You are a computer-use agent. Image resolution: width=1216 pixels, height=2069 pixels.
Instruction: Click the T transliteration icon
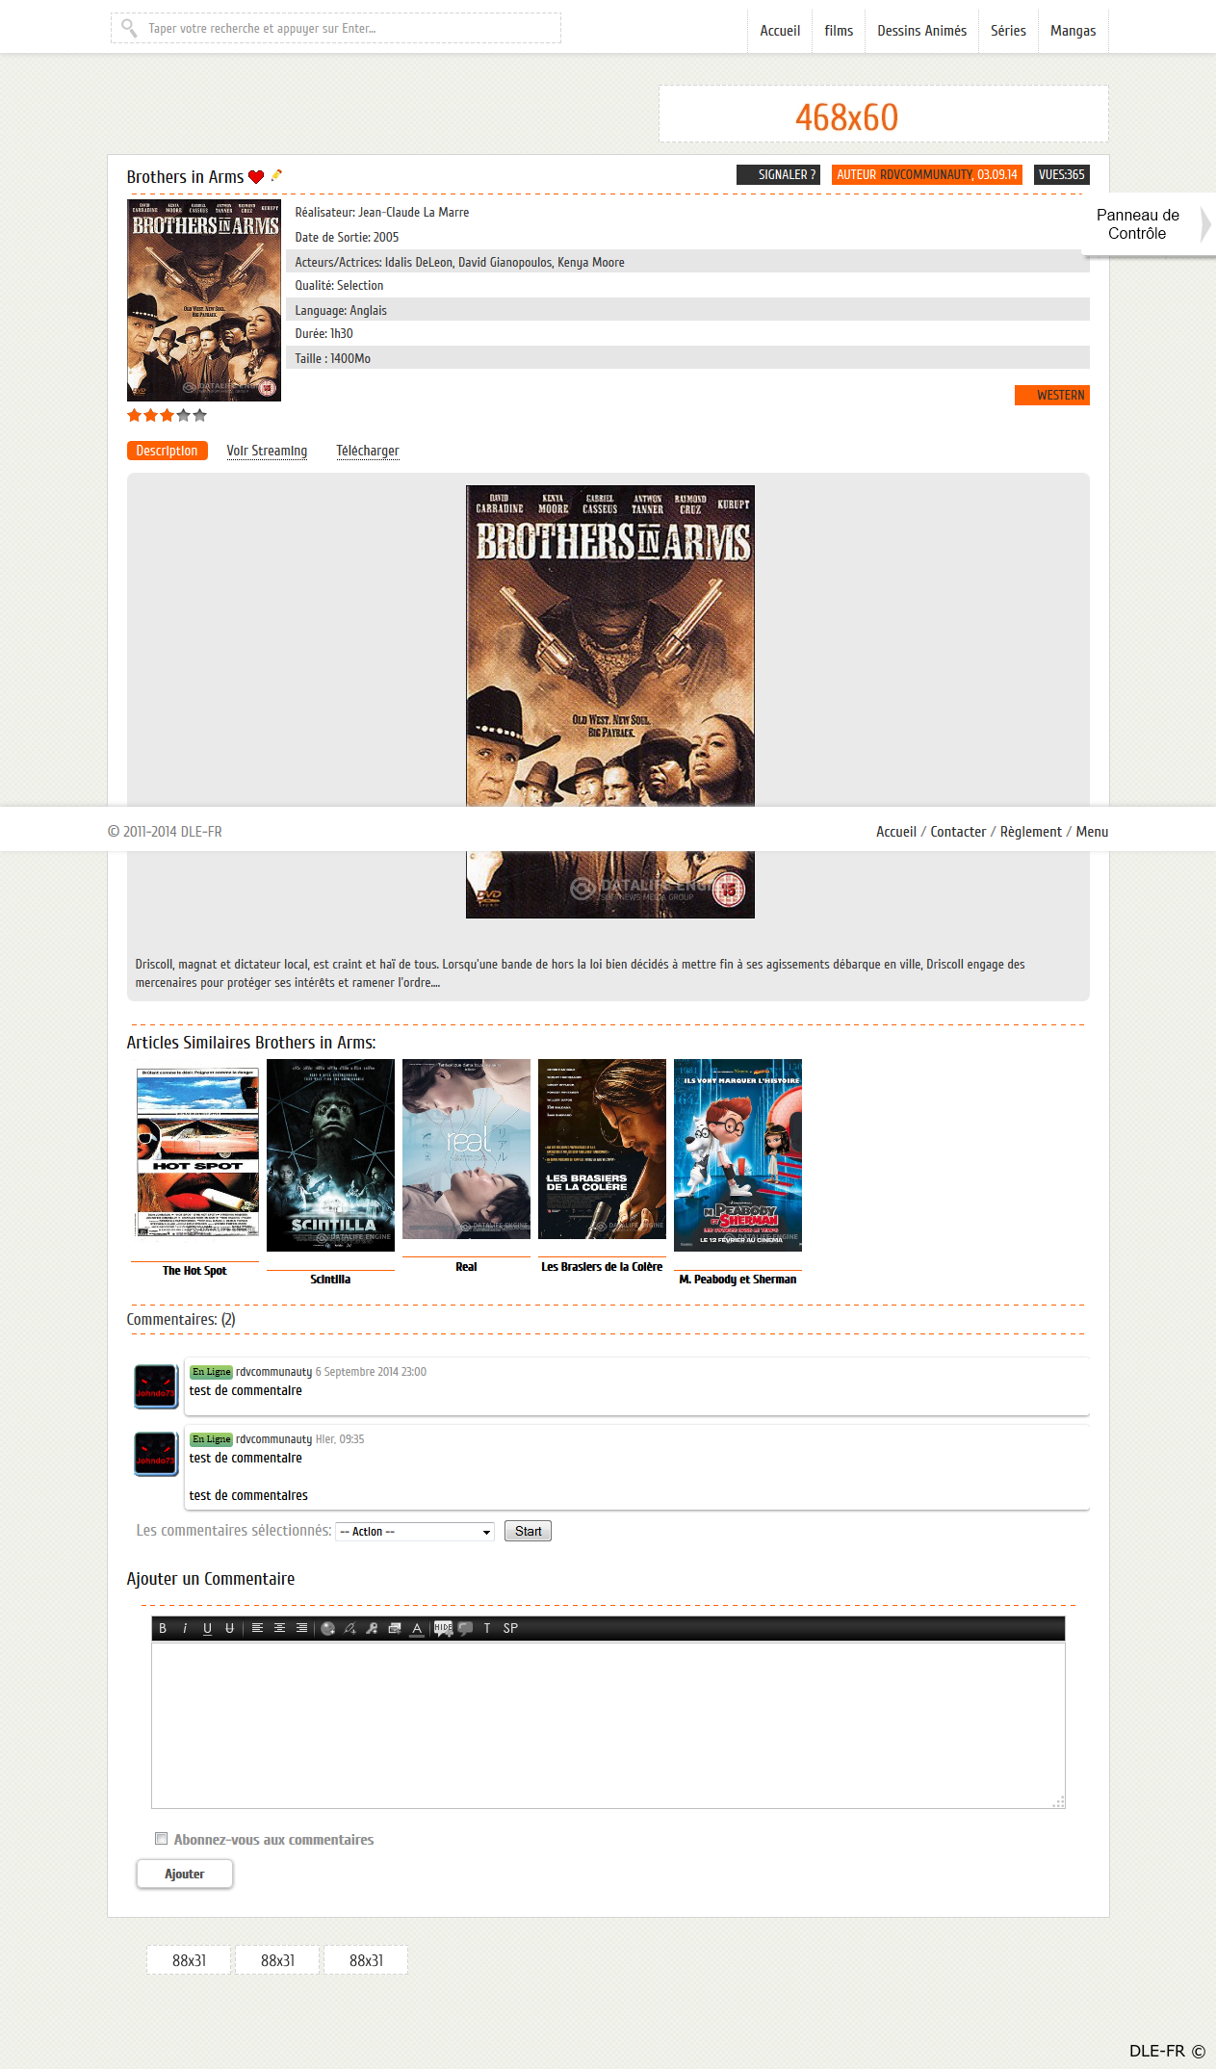point(487,1628)
